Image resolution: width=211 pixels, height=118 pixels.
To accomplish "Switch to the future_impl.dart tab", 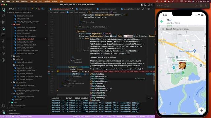I will 85,9.
